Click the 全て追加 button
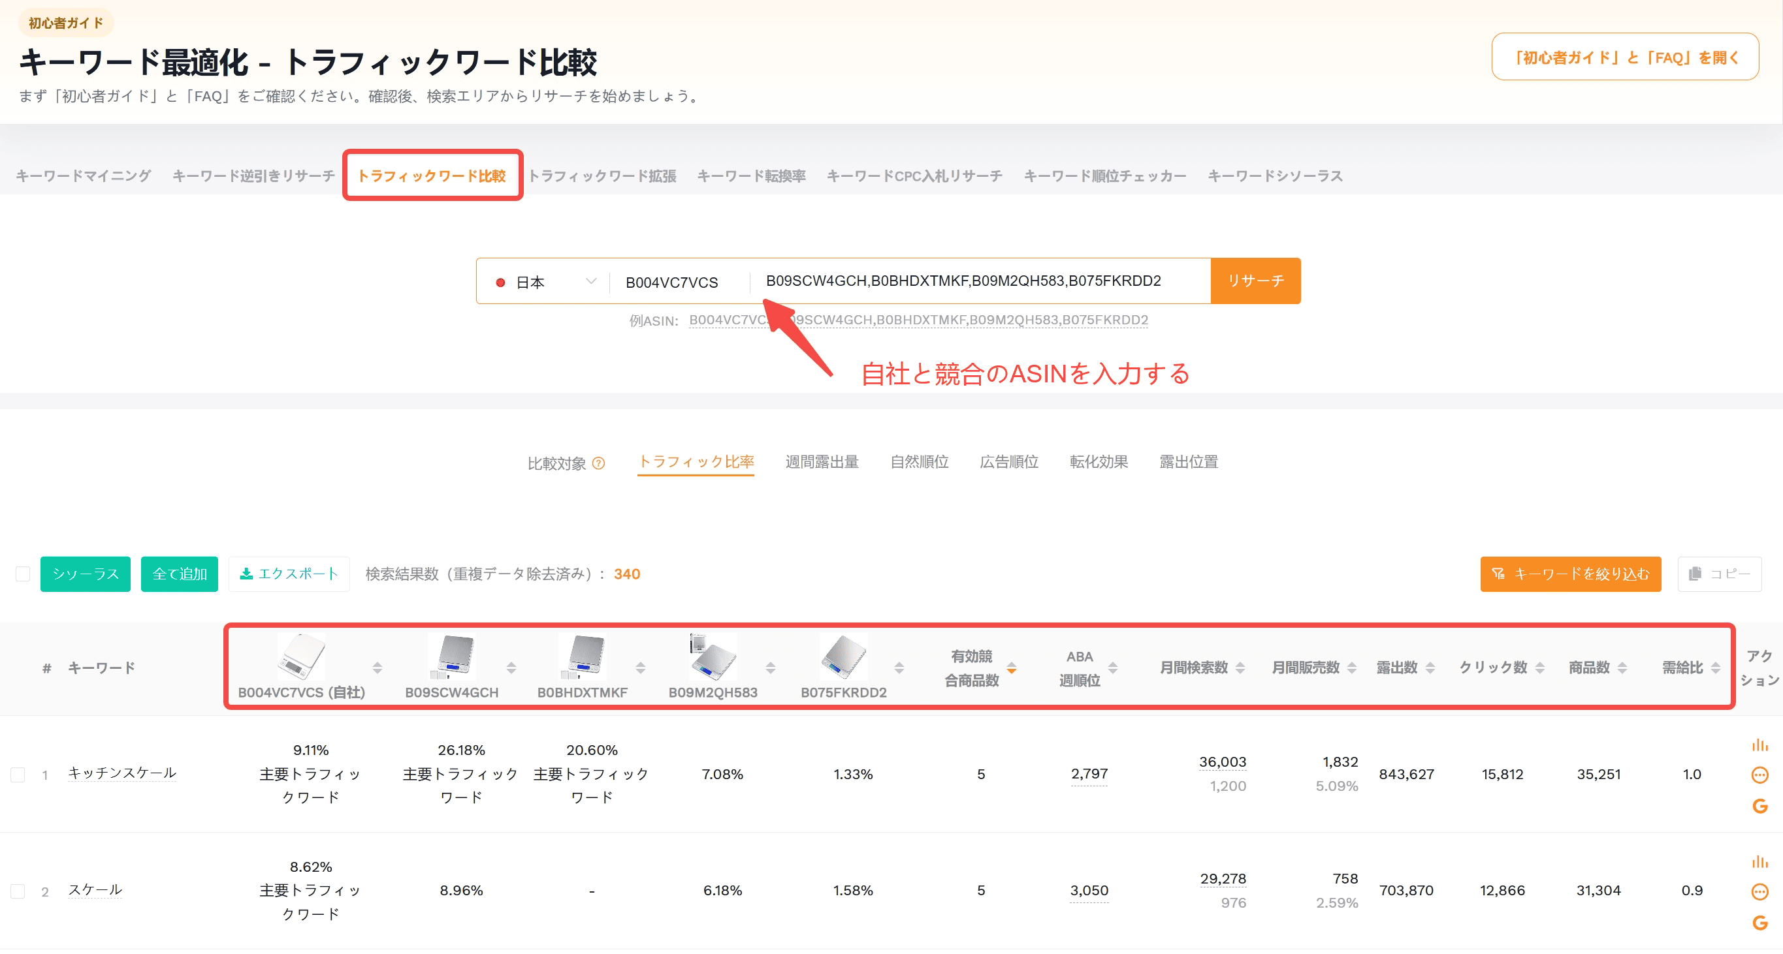Viewport: 1783px width, 954px height. coord(179,574)
